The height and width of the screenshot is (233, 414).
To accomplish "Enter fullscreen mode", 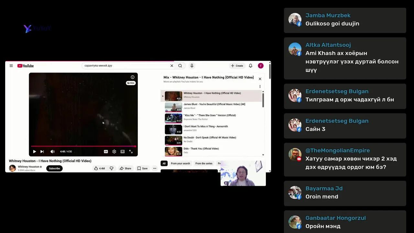I will [131, 151].
